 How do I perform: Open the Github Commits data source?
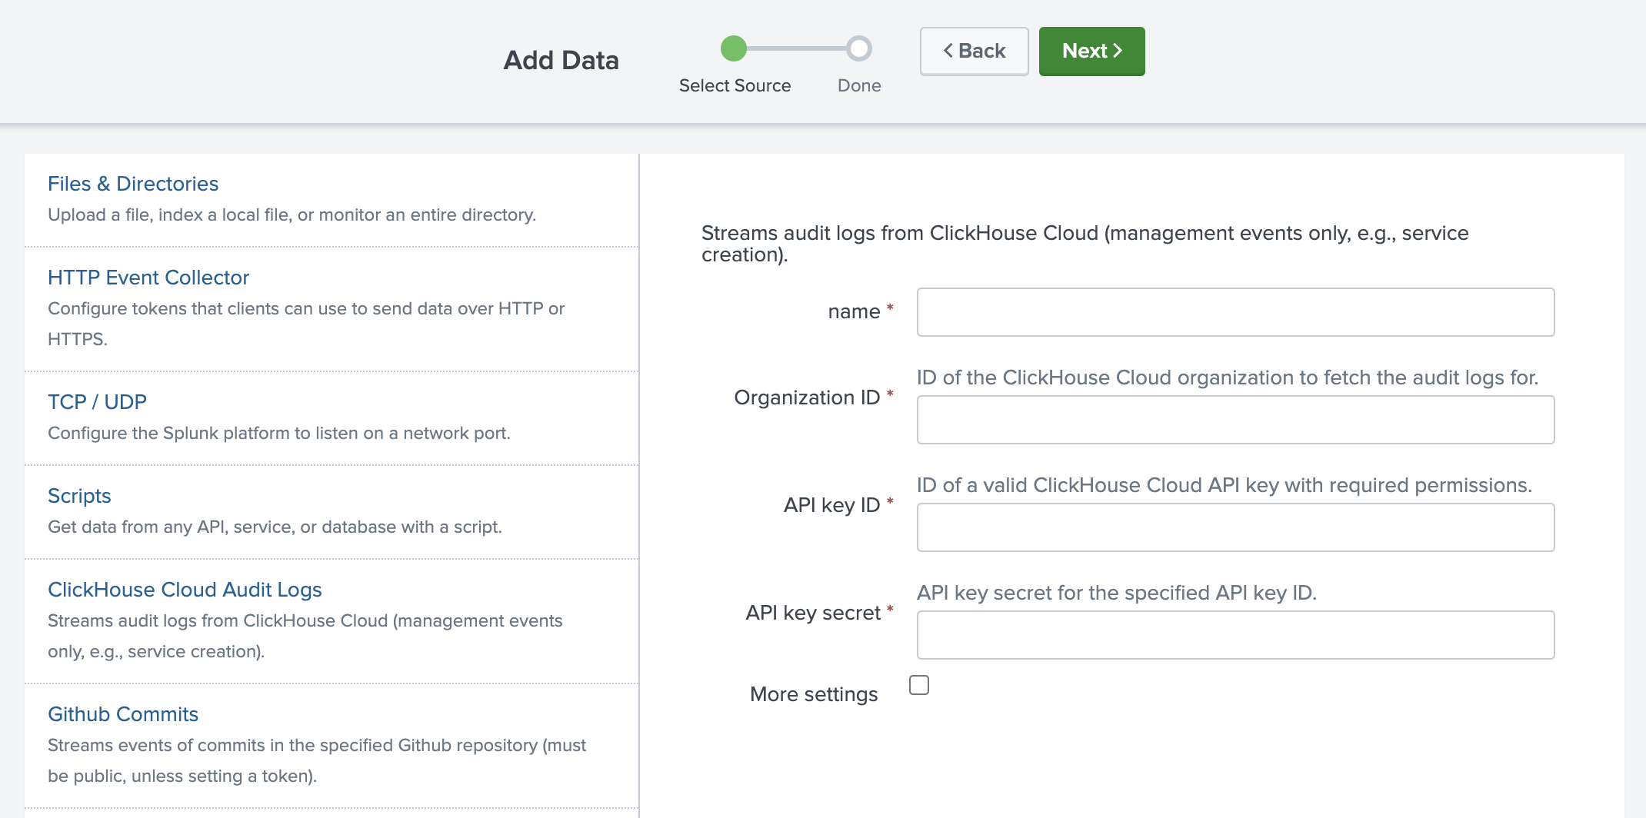click(x=123, y=714)
